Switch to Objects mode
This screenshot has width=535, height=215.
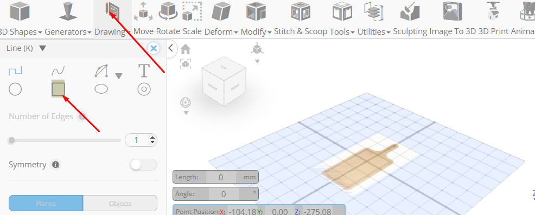pos(120,204)
